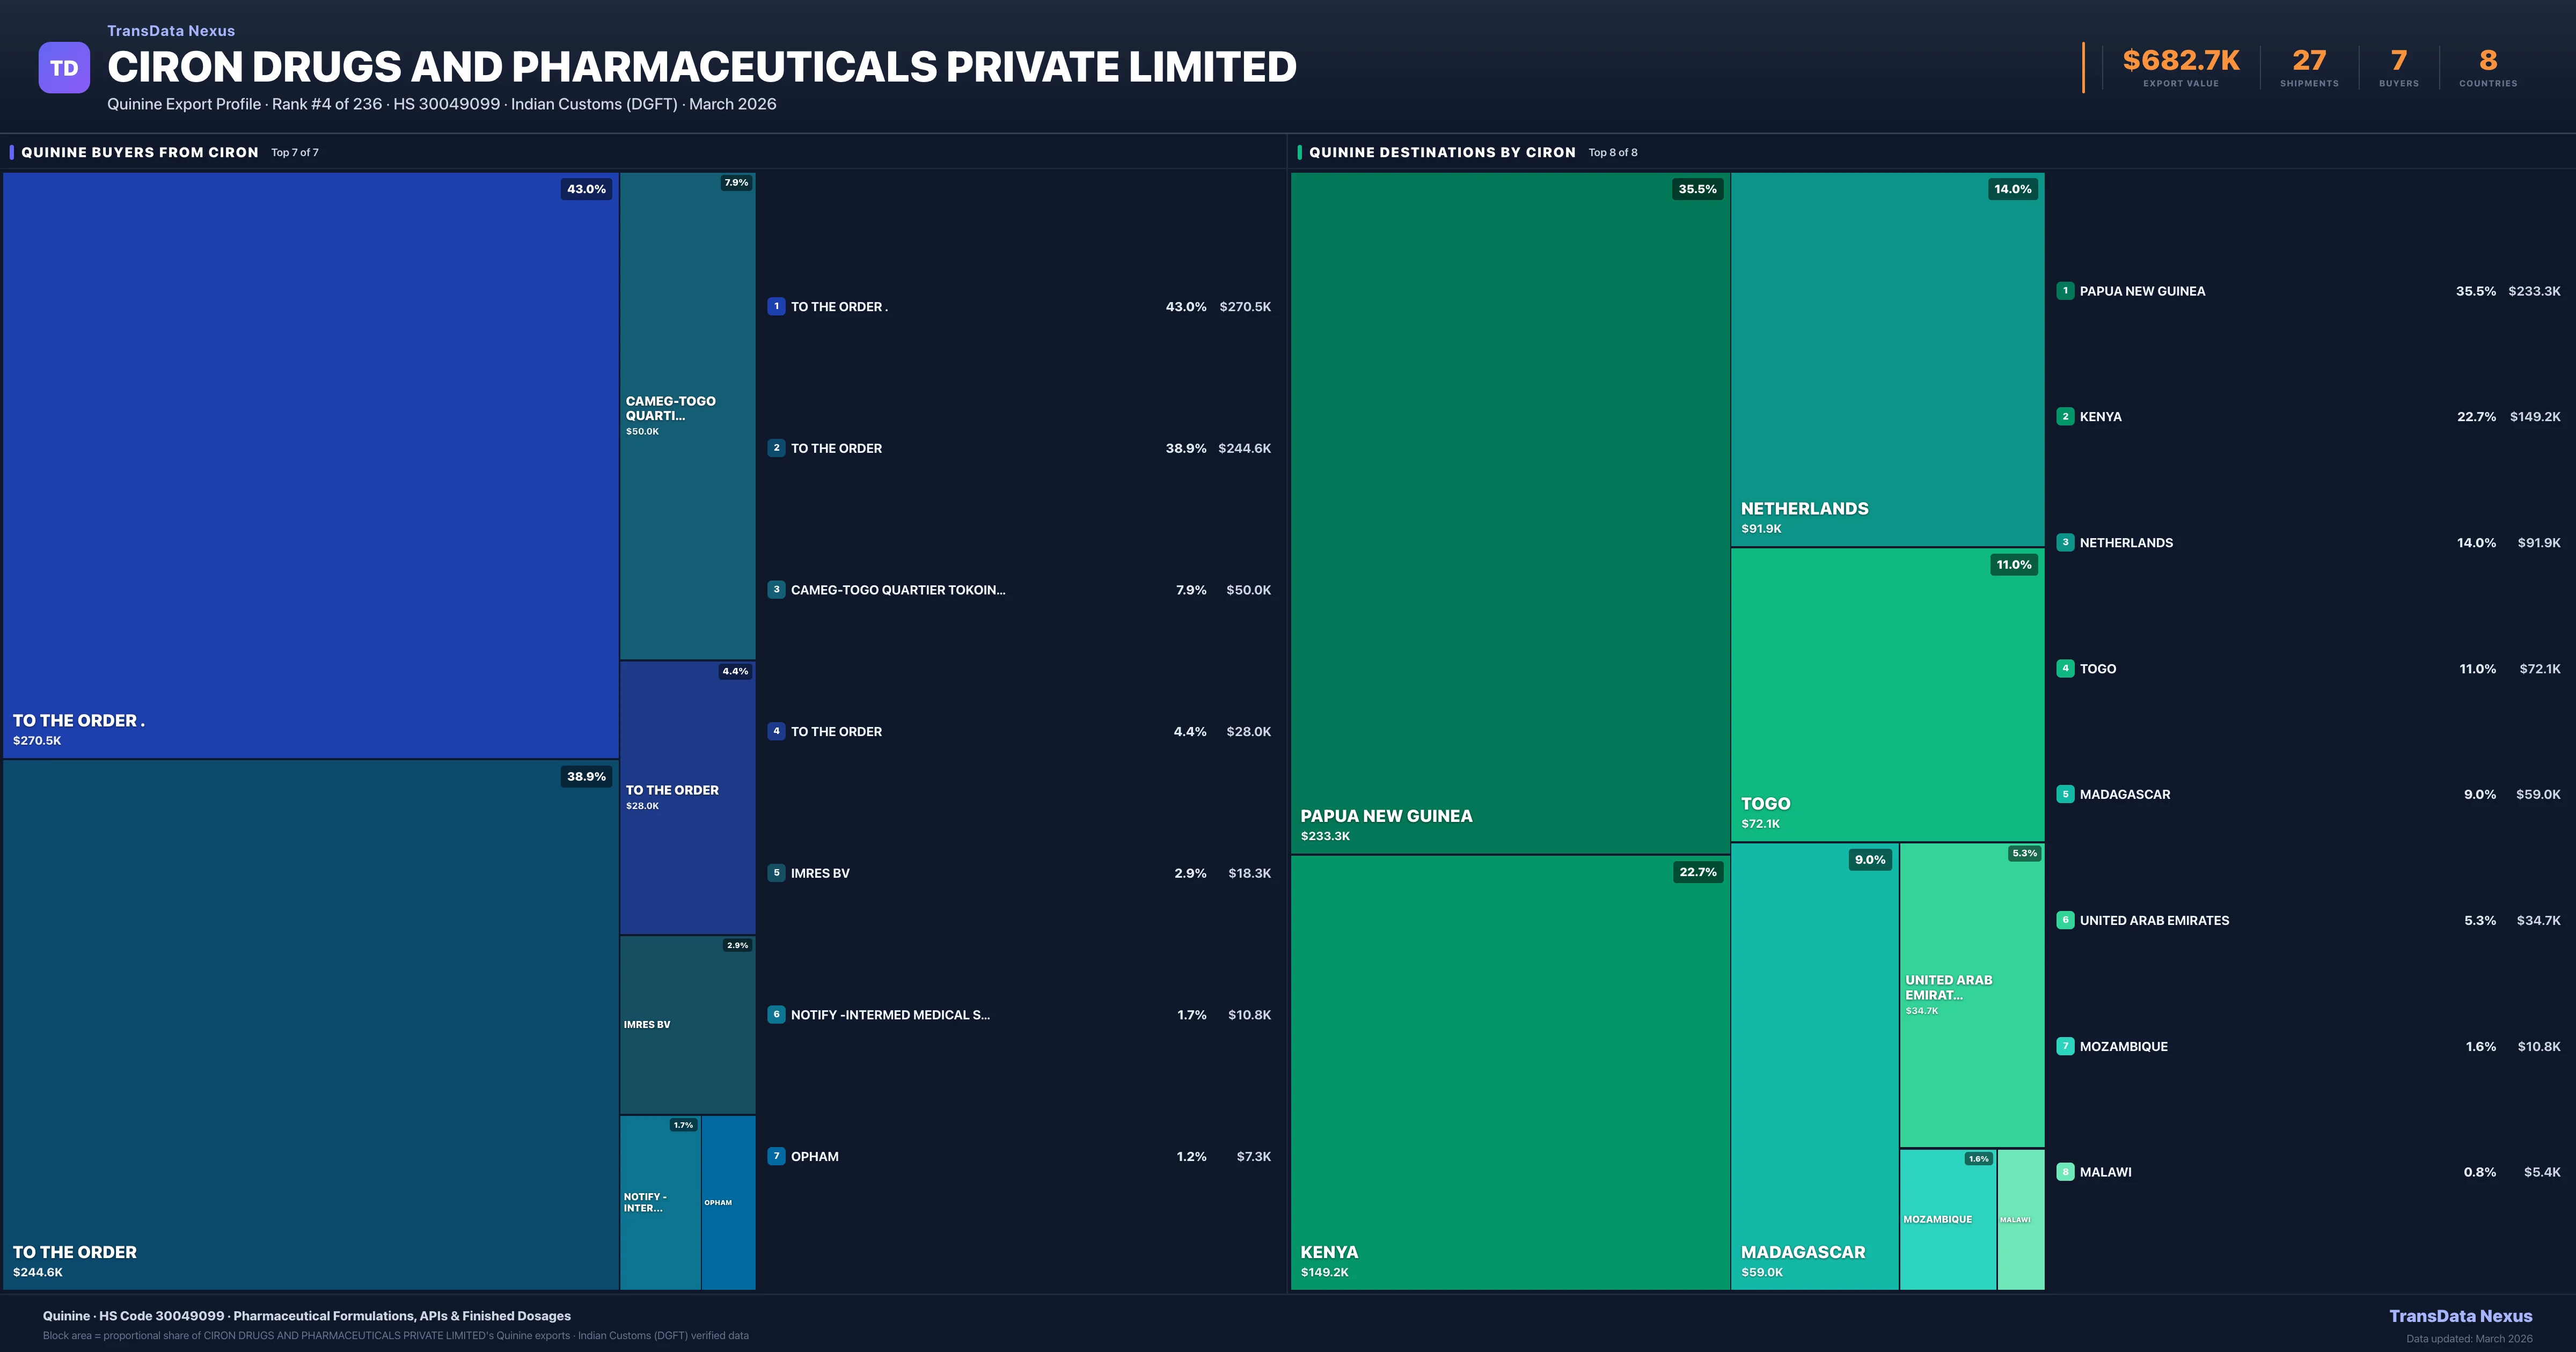Click rank 1 badge beside TO THE ORDER .
This screenshot has width=2576, height=1352.
pyautogui.click(x=776, y=307)
